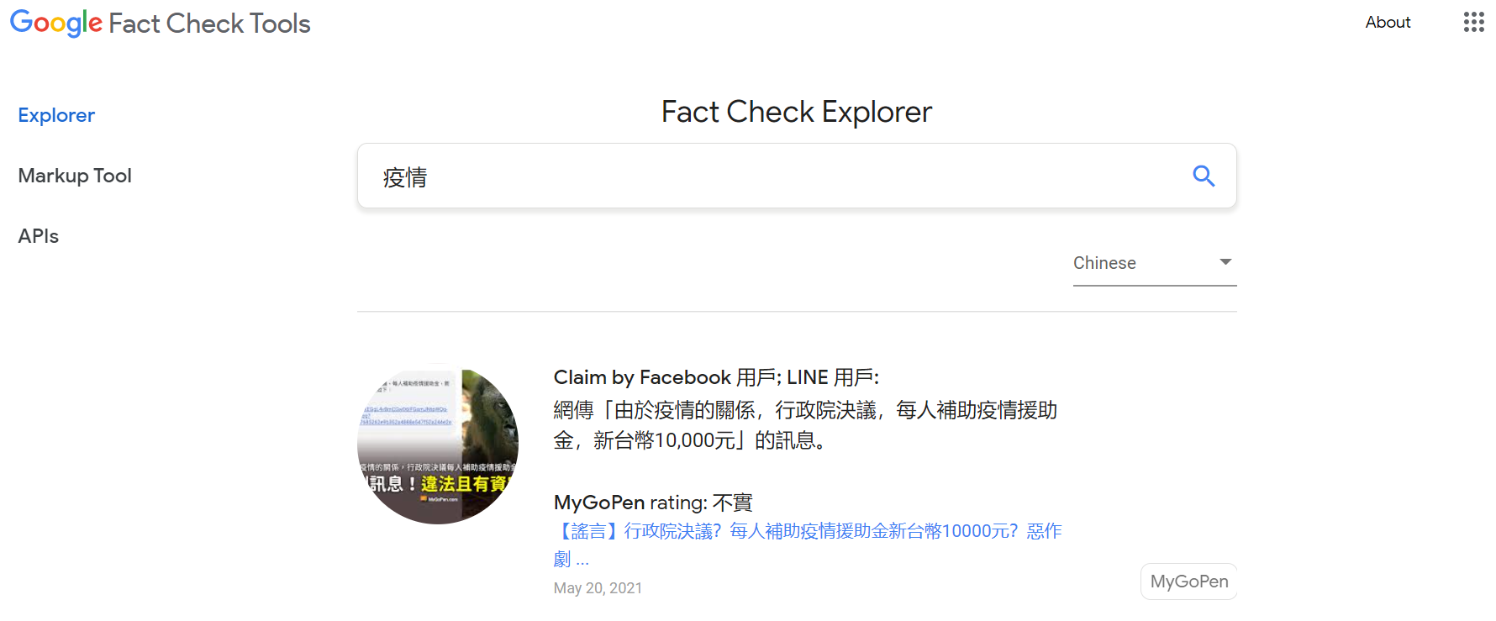Open the Explorer sidebar item

56,115
